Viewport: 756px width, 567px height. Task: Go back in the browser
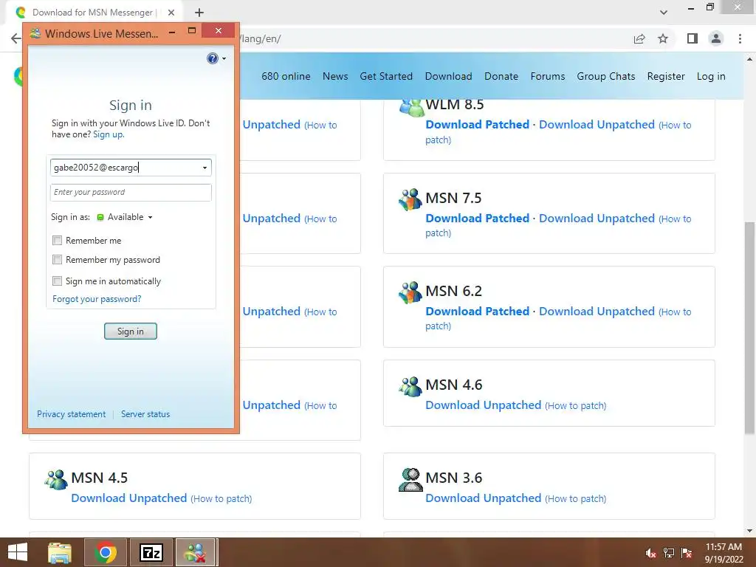click(16, 38)
